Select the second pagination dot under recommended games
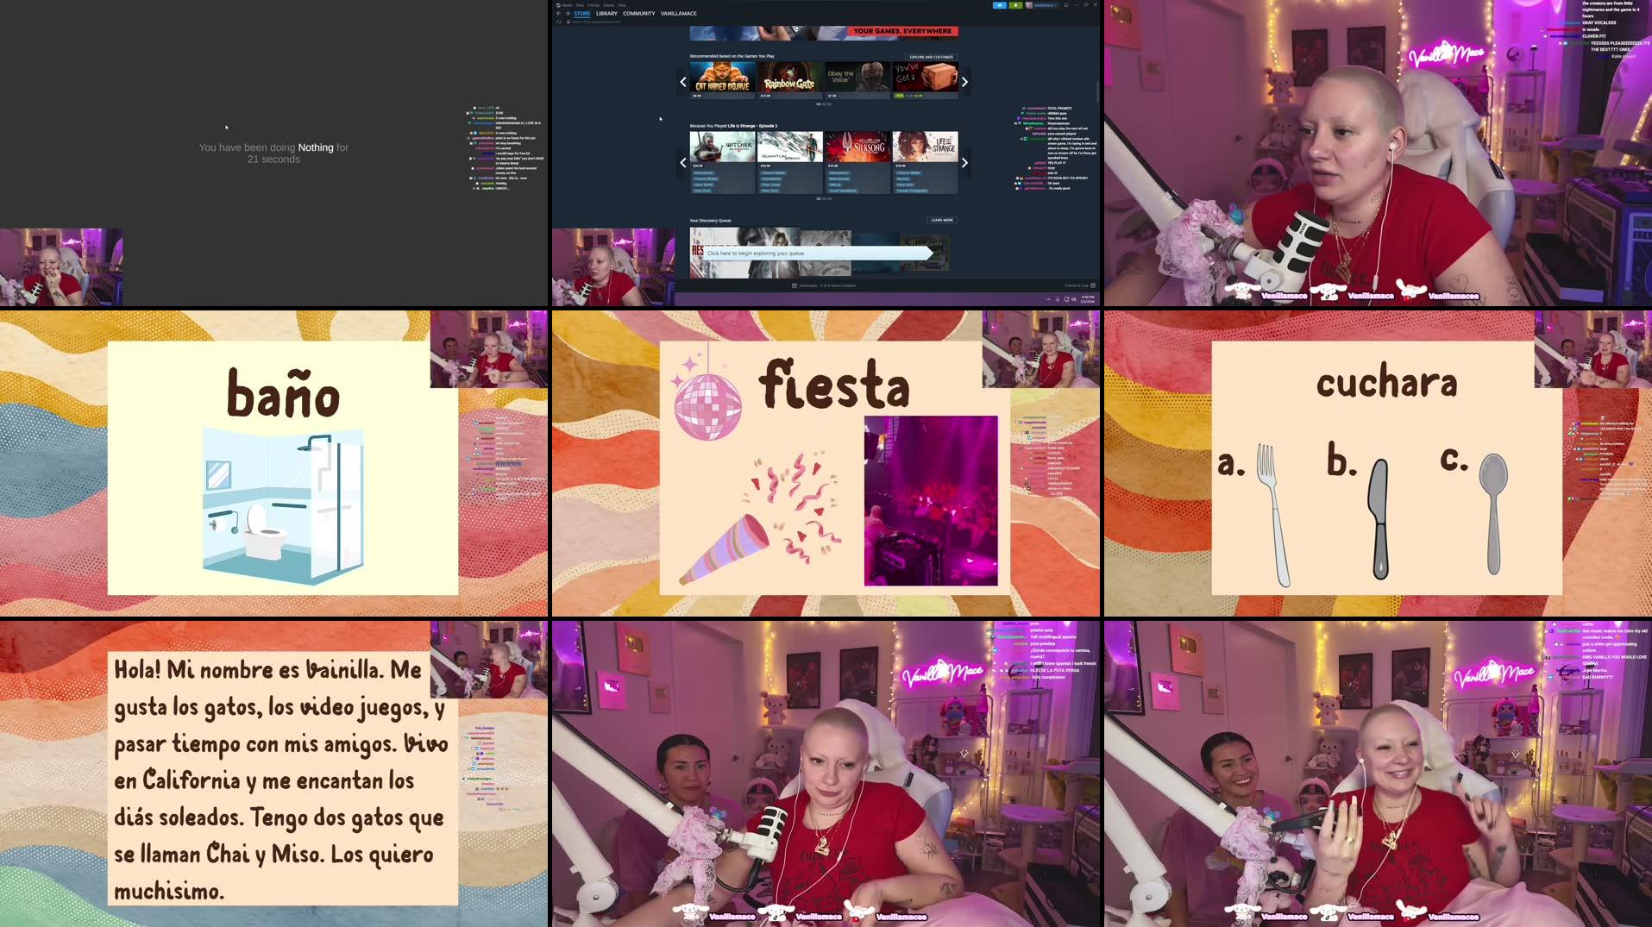Screen dimensions: 1652x927 pyautogui.click(x=825, y=103)
